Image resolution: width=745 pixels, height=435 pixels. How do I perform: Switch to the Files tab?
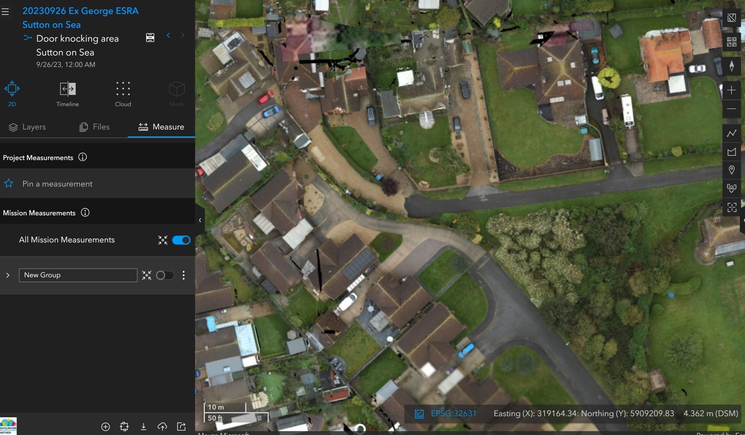pyautogui.click(x=95, y=127)
